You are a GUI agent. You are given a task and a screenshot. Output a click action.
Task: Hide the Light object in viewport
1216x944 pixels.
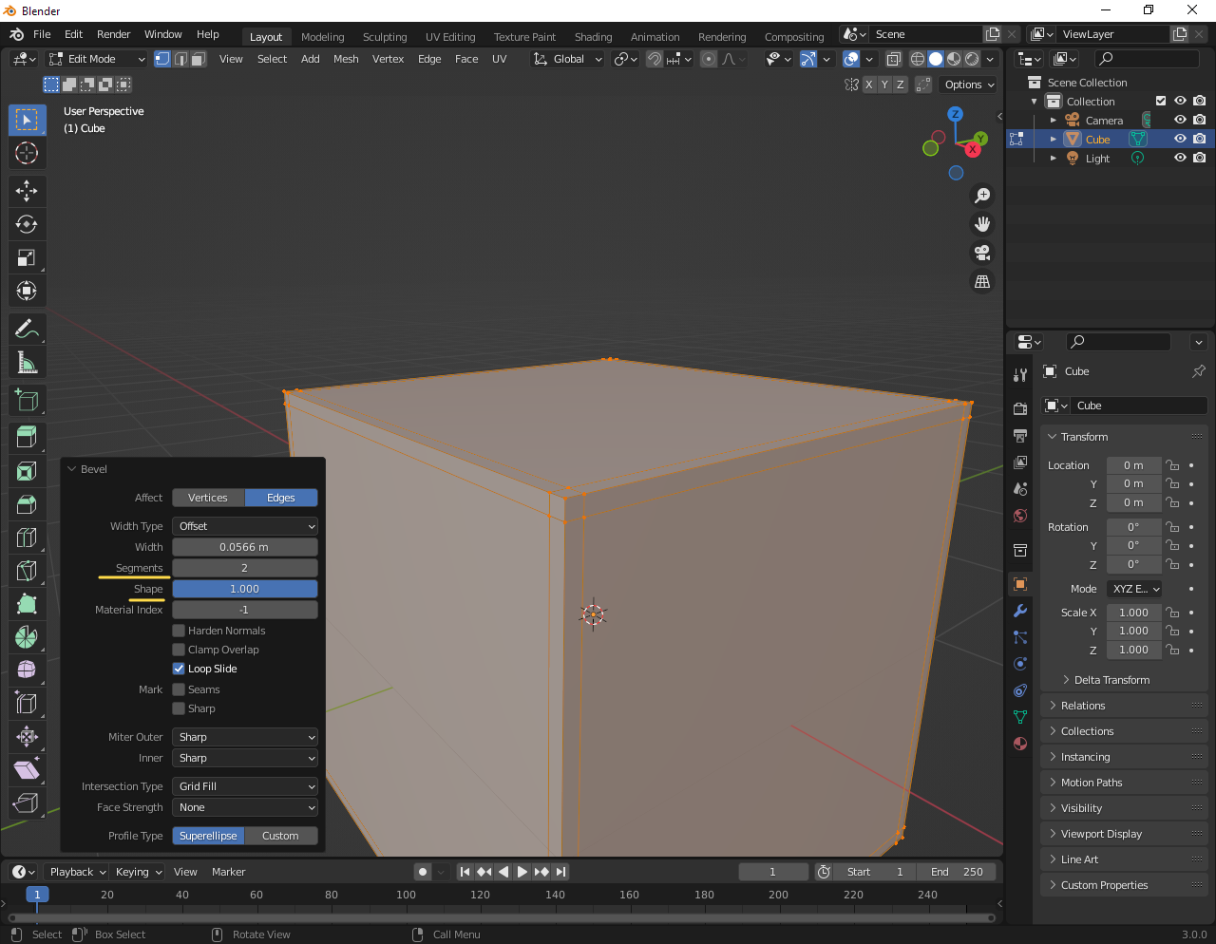click(1180, 159)
